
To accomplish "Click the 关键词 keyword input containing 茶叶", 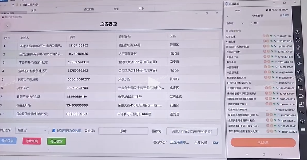I will (x=123, y=131).
